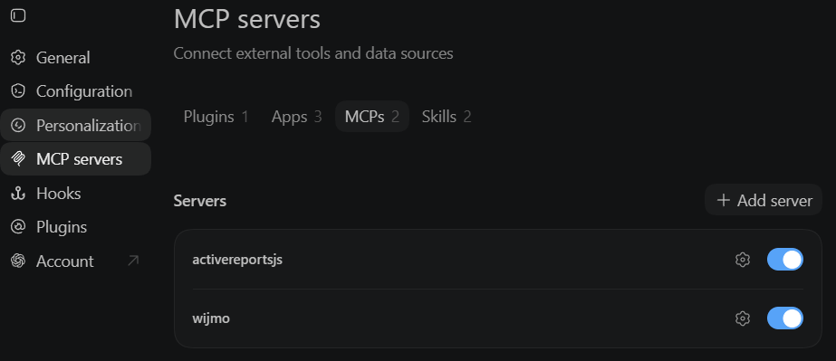Click the activereportsjs server name
The height and width of the screenshot is (361, 836).
237,260
